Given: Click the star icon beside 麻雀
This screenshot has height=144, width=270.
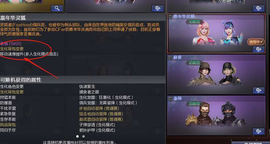Looking at the screenshot, I should tap(170, 58).
